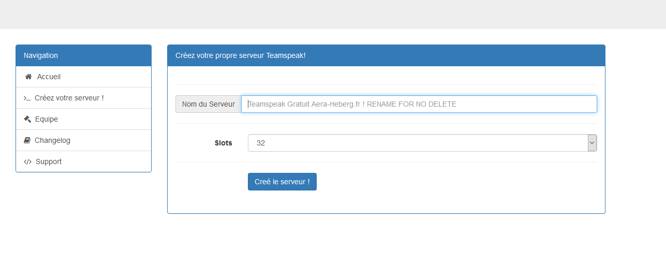666x265 pixels.
Task: Click the Navigation panel header
Action: 83,55
